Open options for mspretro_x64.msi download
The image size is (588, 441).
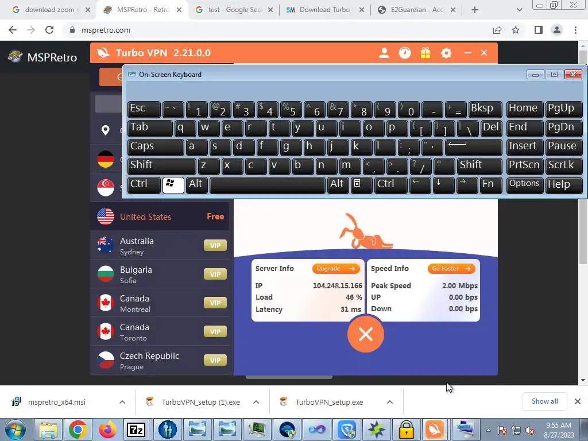coord(122,402)
